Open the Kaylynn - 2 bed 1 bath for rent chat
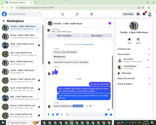156x125 pixels. point(21,80)
